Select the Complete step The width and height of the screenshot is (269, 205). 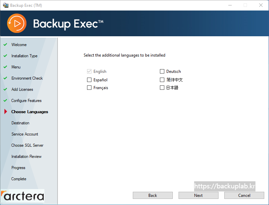pyautogui.click(x=19, y=179)
